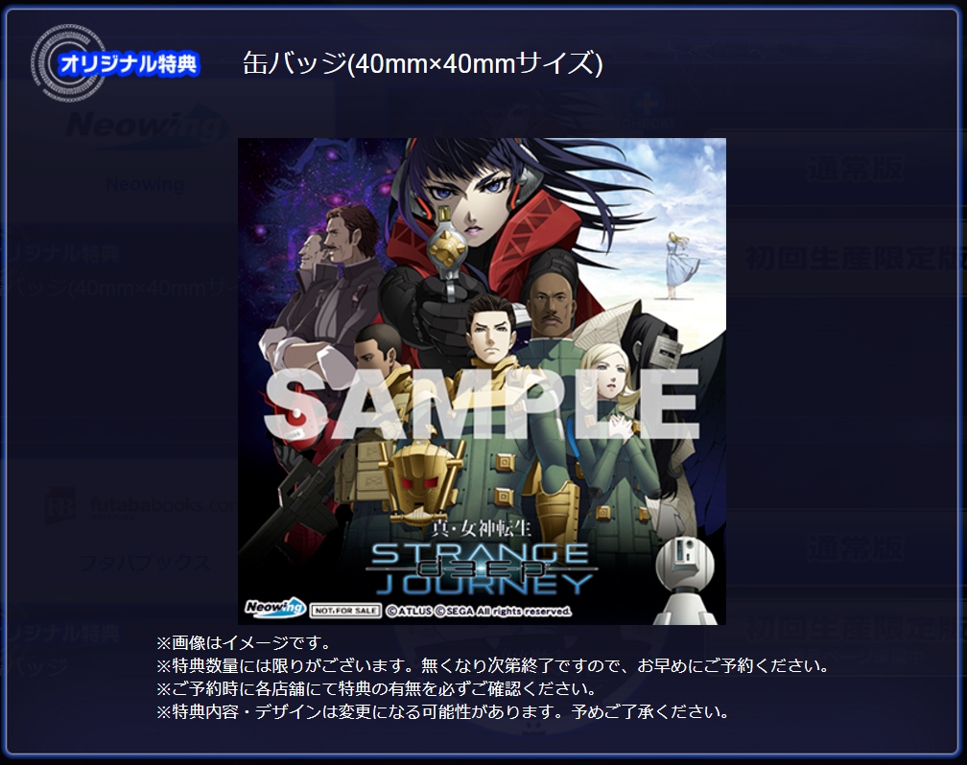The width and height of the screenshot is (967, 765).
Task: Click the note about 特典内容・デザイン changes
Action: coord(442,712)
